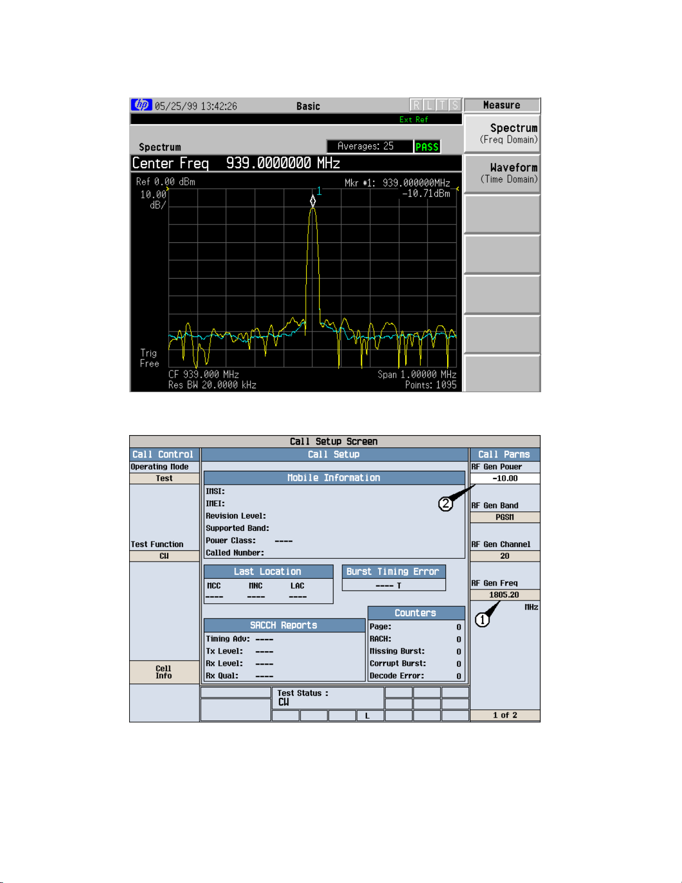Click the MCC column in Last Location

pyautogui.click(x=214, y=591)
